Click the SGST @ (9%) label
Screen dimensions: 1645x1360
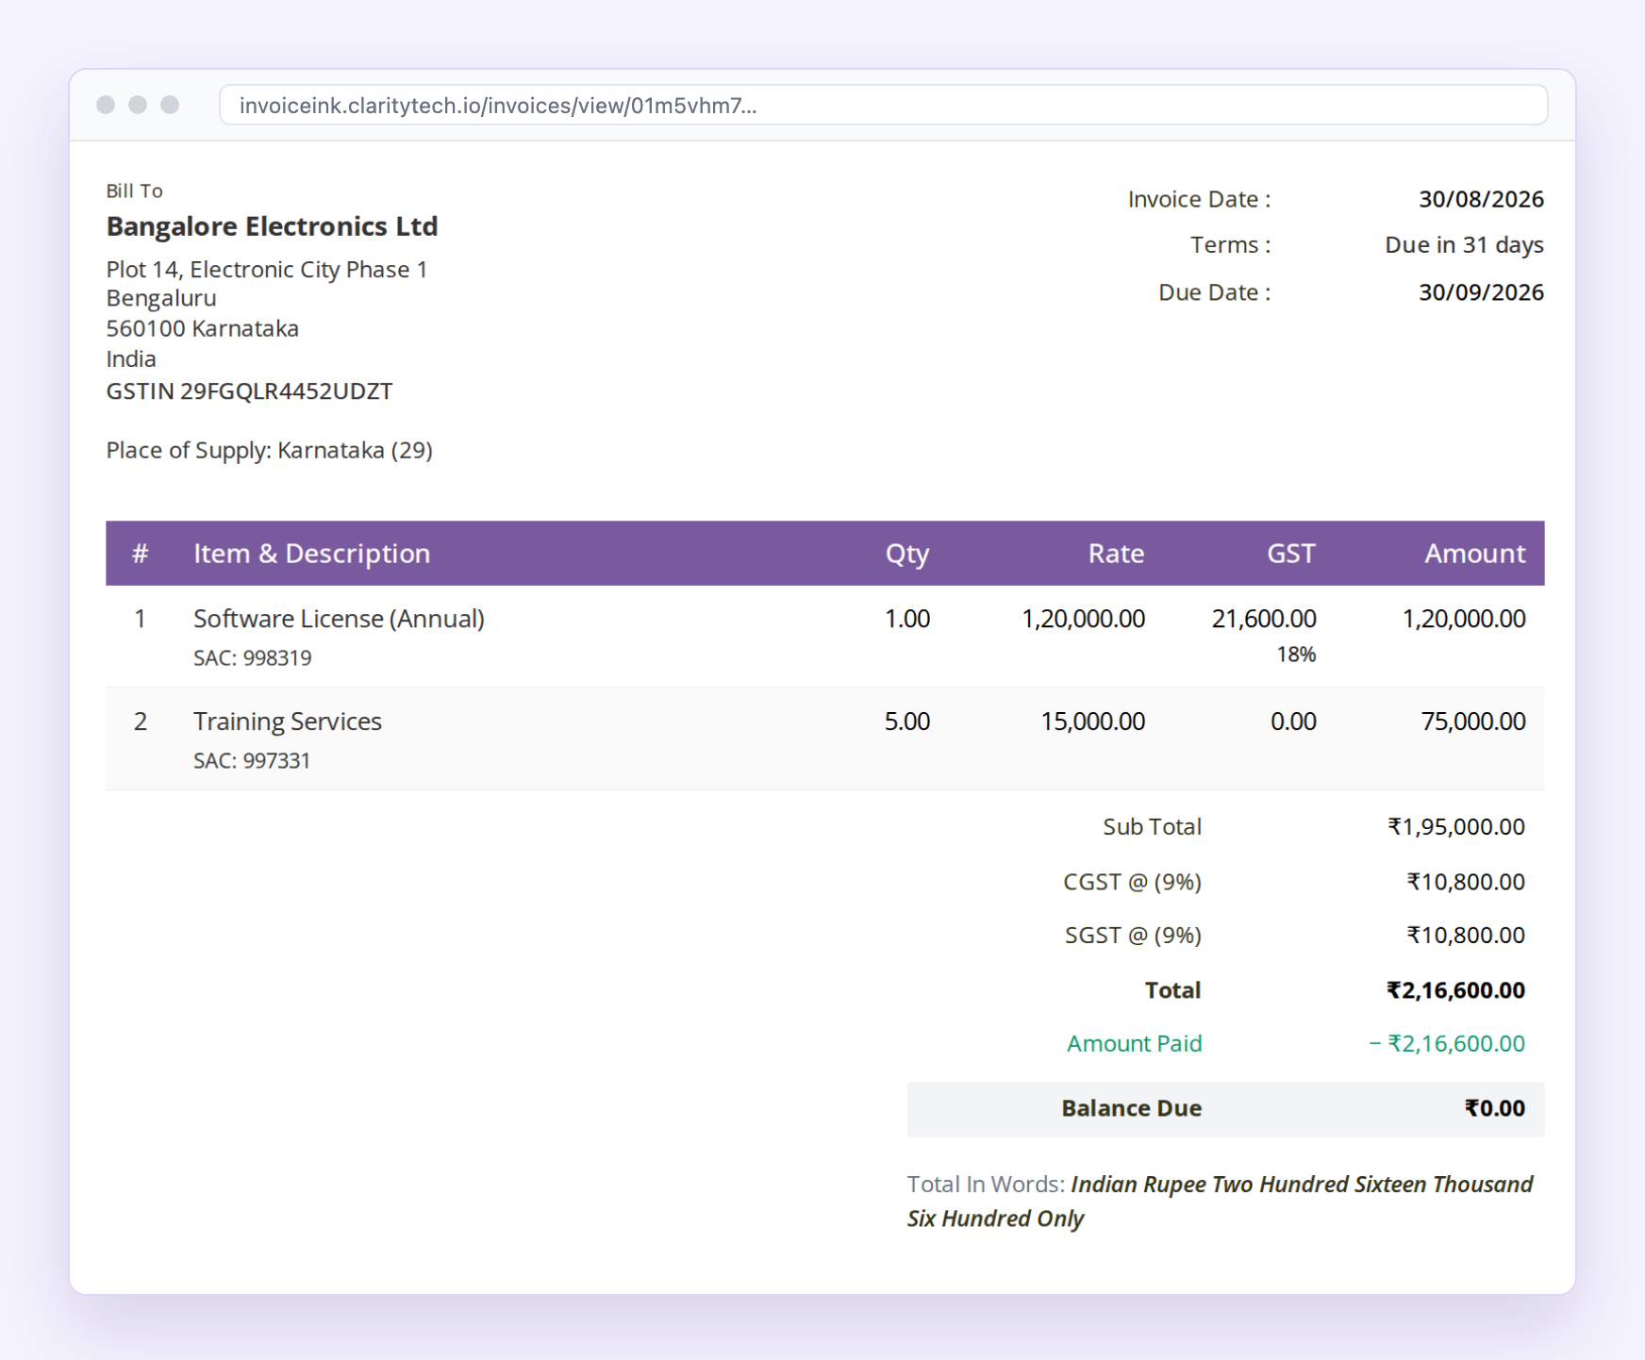click(1133, 936)
